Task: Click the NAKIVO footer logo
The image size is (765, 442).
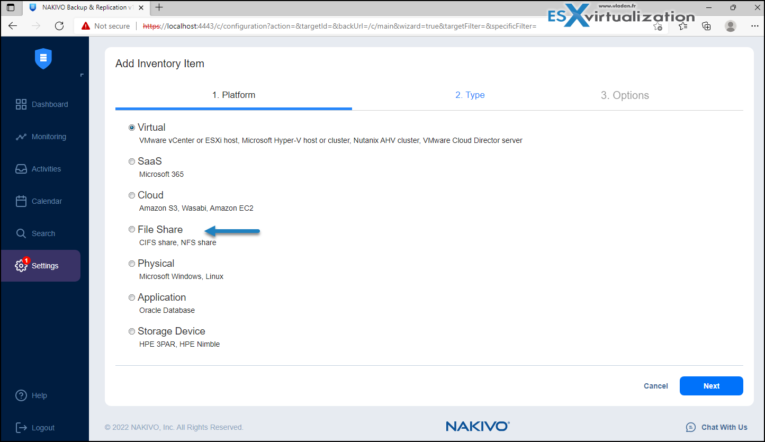Action: coord(478,427)
